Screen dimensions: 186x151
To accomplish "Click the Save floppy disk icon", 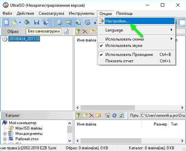I will click(36, 22).
